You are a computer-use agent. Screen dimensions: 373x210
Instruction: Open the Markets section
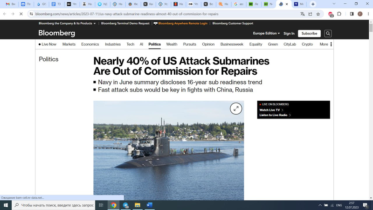[x=69, y=44]
